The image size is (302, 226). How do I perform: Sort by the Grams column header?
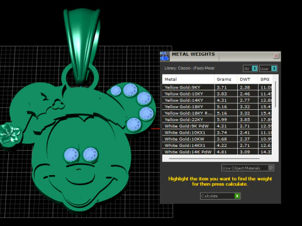pyautogui.click(x=226, y=79)
